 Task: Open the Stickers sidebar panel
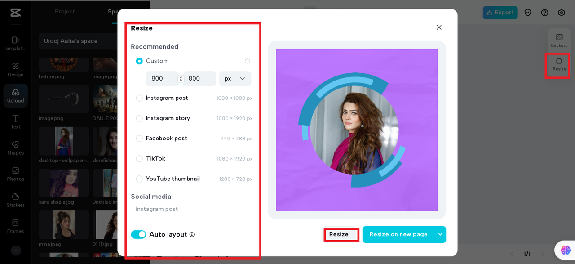pyautogui.click(x=15, y=200)
